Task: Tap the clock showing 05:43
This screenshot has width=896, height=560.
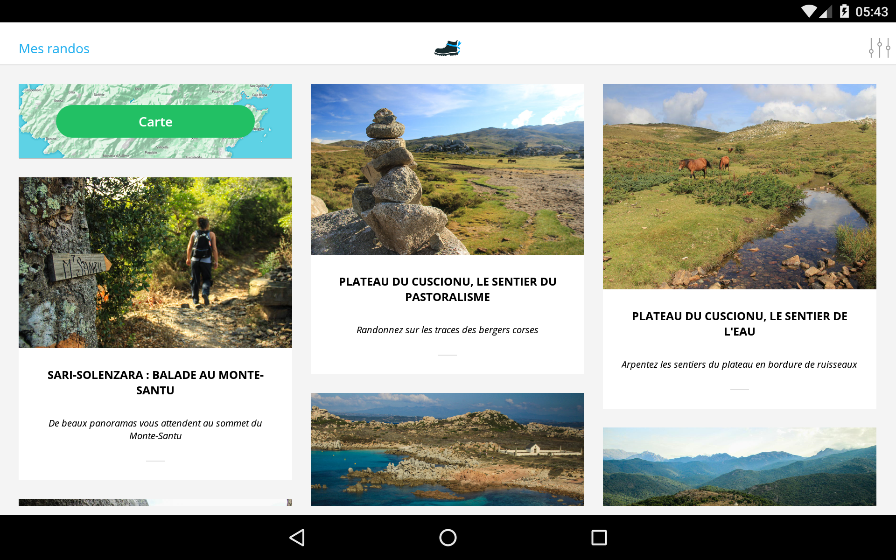Action: pyautogui.click(x=871, y=12)
